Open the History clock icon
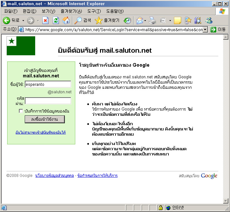 [127, 20]
